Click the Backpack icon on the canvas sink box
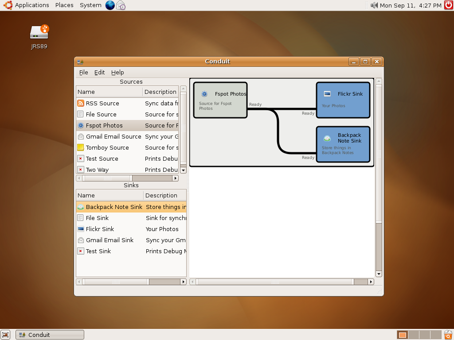454x340 pixels. pos(327,138)
